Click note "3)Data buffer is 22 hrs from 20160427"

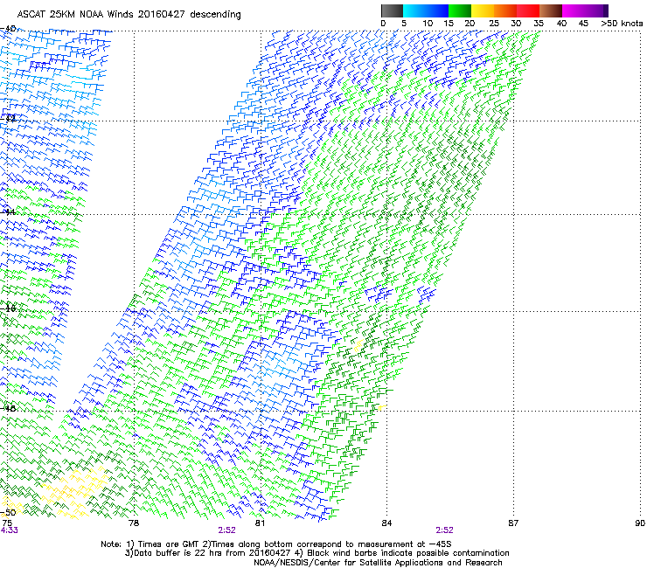click(x=207, y=553)
